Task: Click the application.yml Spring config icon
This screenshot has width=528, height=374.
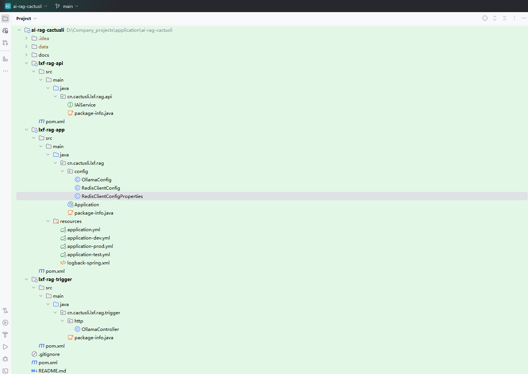Action: point(63,229)
